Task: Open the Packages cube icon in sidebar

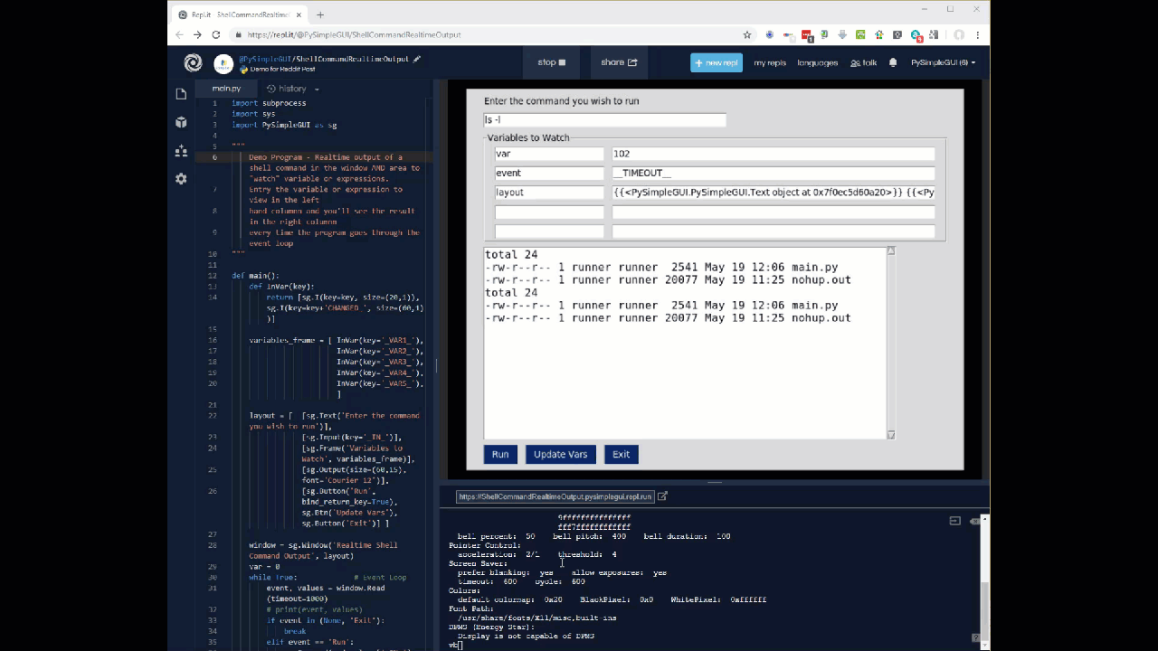Action: (181, 122)
